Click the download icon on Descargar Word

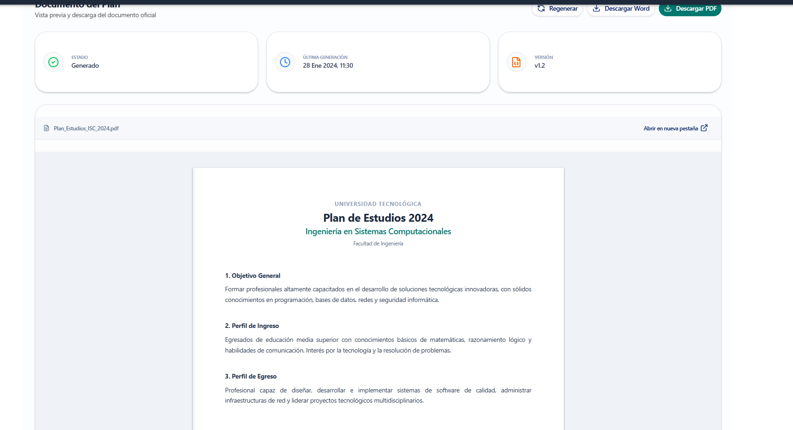click(597, 8)
